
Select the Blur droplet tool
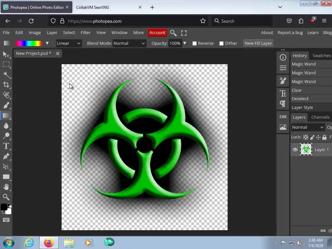tap(6, 125)
